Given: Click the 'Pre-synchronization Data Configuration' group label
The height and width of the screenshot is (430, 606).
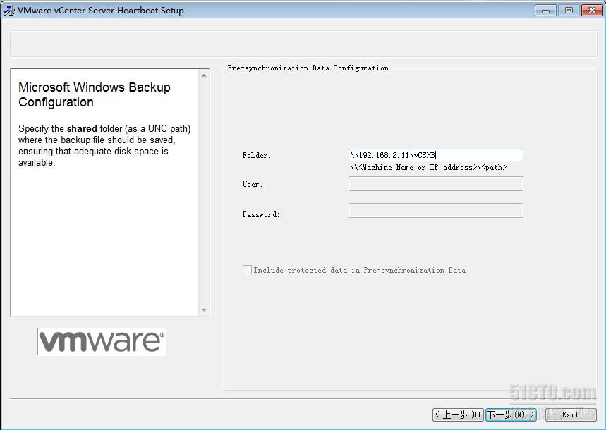Looking at the screenshot, I should click(x=308, y=68).
